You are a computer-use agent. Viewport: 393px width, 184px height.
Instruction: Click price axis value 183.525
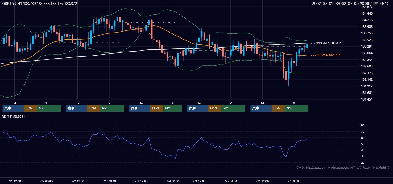coord(367,40)
